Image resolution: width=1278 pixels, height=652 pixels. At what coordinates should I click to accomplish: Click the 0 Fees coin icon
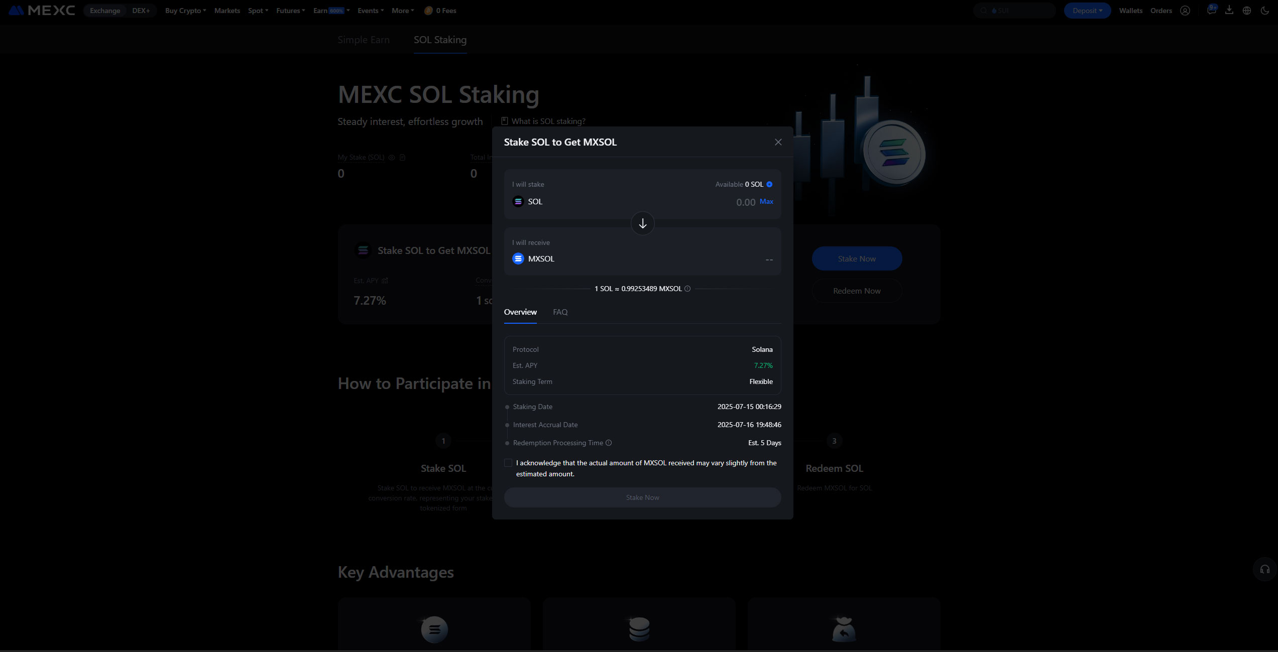[428, 11]
